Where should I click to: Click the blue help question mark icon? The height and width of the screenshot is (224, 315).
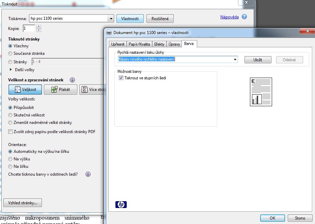click(x=244, y=17)
